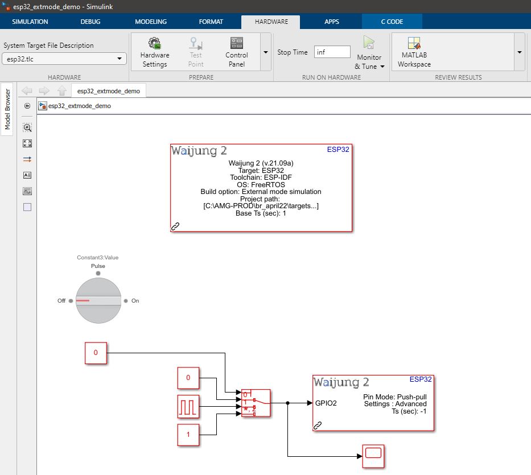Select the GPIO2 digital output block
531x475 pixels.
click(373, 403)
